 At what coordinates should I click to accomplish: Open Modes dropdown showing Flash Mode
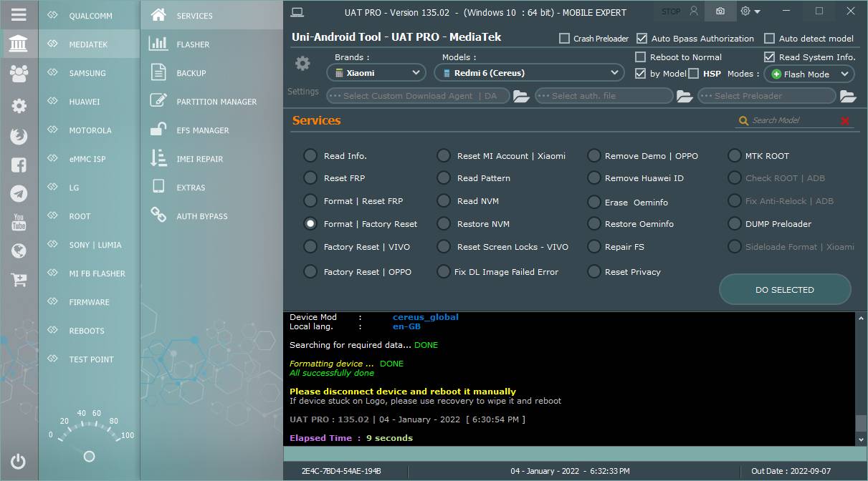pos(809,74)
